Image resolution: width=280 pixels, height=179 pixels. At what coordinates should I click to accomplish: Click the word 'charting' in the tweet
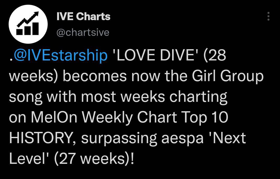(198, 97)
